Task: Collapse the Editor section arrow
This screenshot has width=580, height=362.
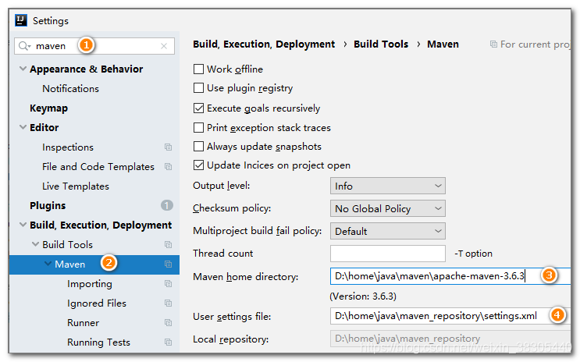Action: 23,127
